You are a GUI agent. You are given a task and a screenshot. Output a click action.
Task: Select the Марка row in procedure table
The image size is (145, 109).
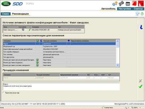[x=61, y=78]
